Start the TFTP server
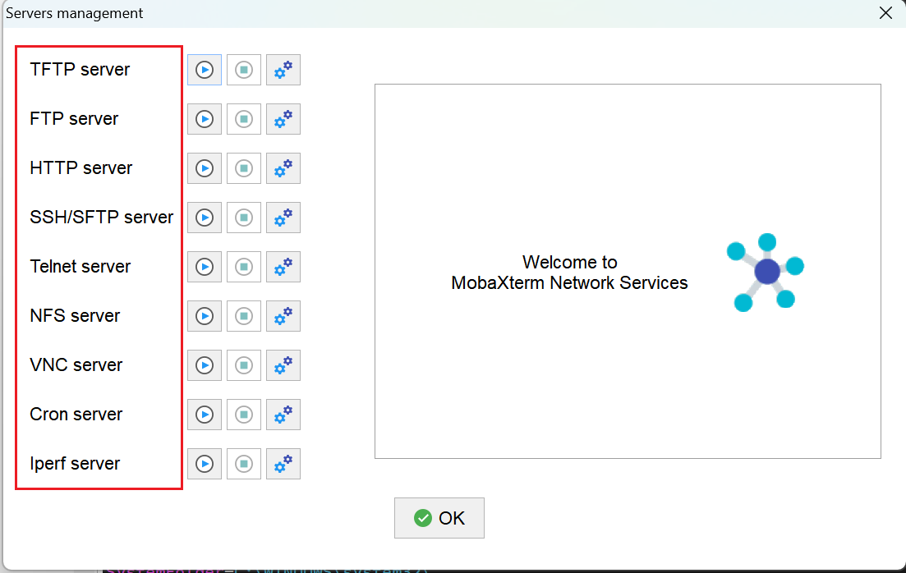The height and width of the screenshot is (573, 906). point(205,70)
